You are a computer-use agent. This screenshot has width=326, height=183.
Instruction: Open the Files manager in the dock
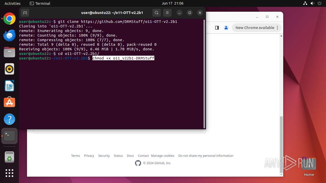[9, 52]
